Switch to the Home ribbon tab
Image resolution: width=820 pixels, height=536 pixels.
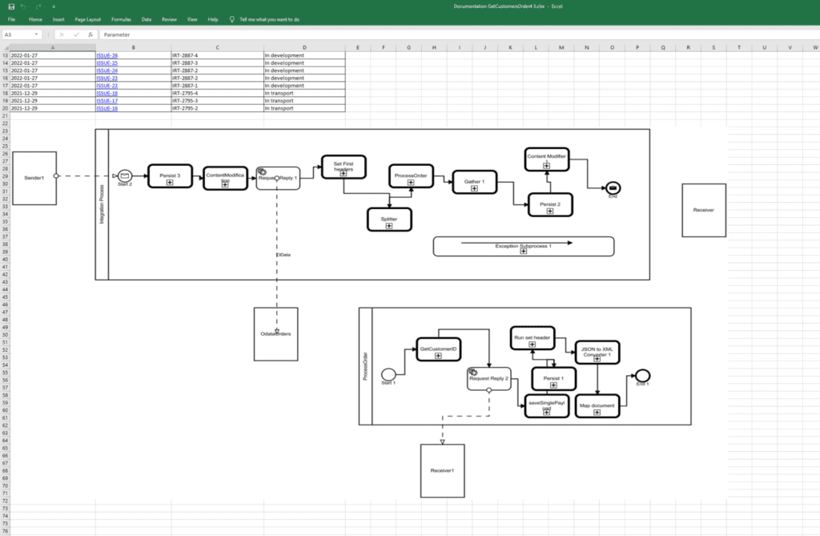tap(35, 19)
